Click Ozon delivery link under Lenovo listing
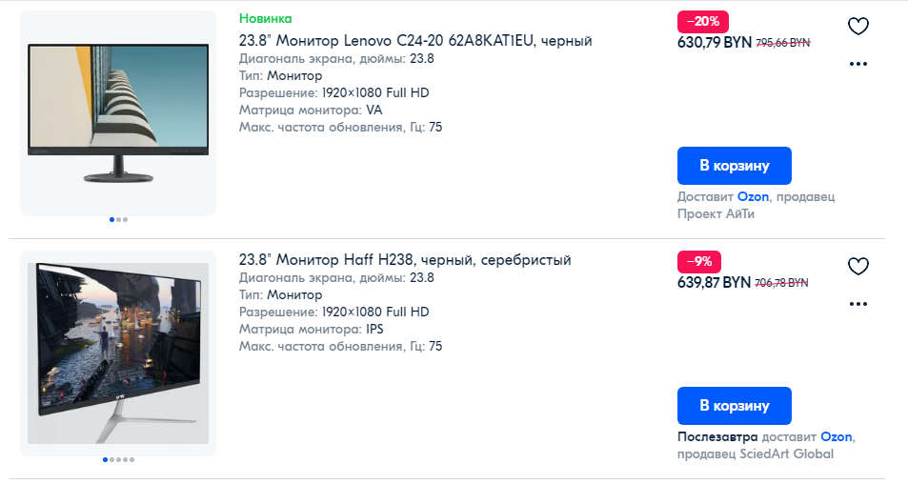 tap(753, 197)
